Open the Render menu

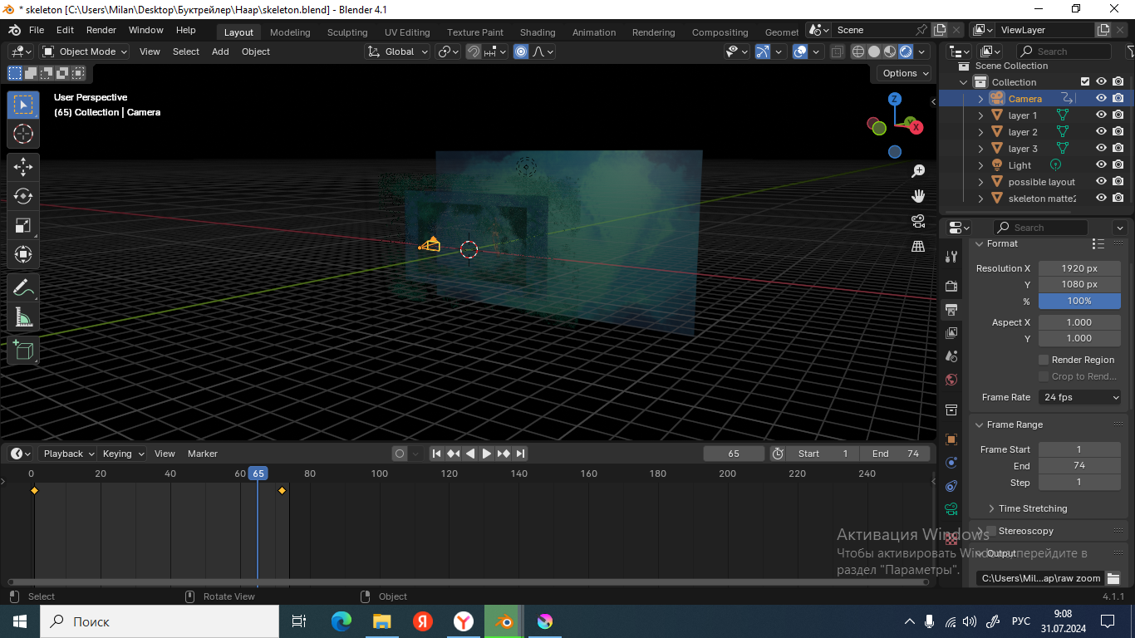point(101,30)
